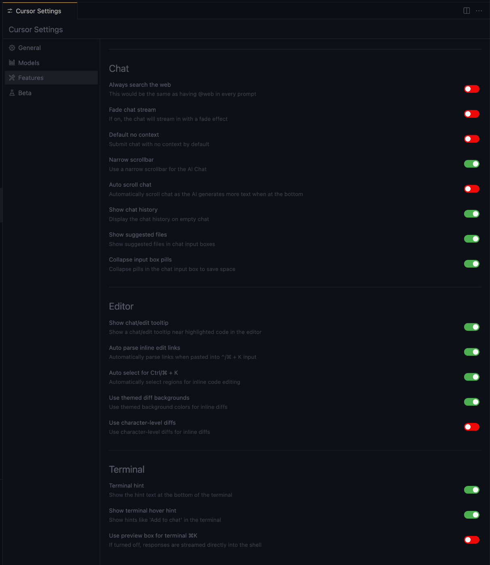Image resolution: width=490 pixels, height=565 pixels.
Task: Enable Fade chat stream toggle
Action: coord(471,114)
